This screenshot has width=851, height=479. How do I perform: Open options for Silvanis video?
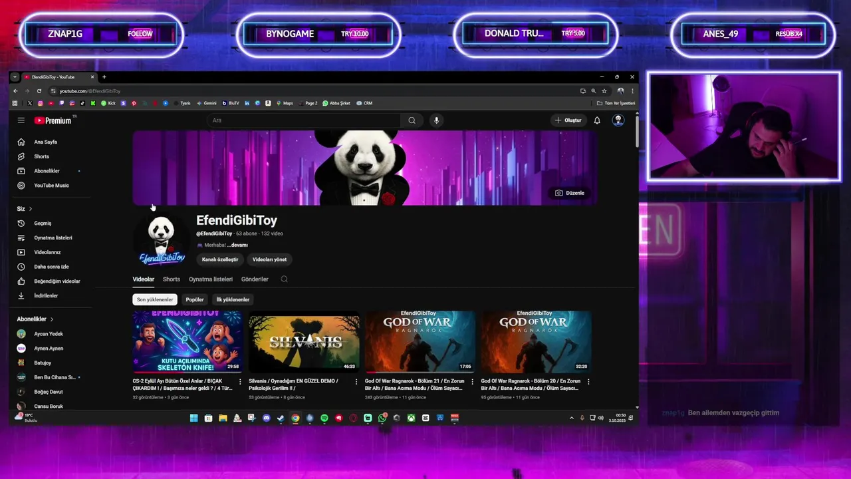(x=356, y=382)
